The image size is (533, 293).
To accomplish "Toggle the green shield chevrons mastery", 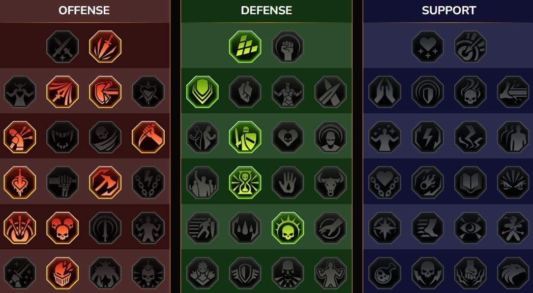I will pyautogui.click(x=202, y=92).
